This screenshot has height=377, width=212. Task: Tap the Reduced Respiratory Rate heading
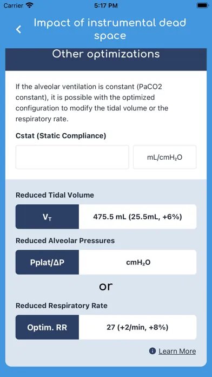62,305
